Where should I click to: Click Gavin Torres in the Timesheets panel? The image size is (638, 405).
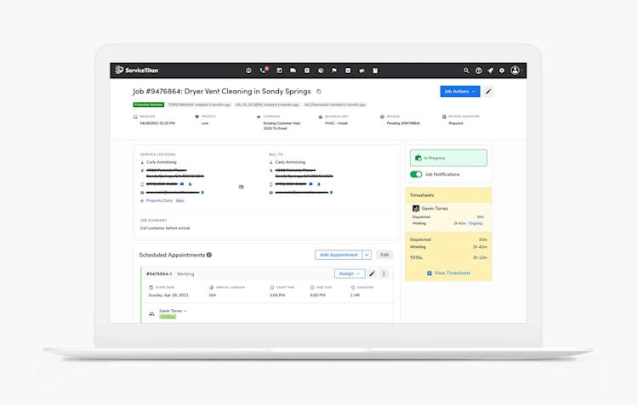435,208
